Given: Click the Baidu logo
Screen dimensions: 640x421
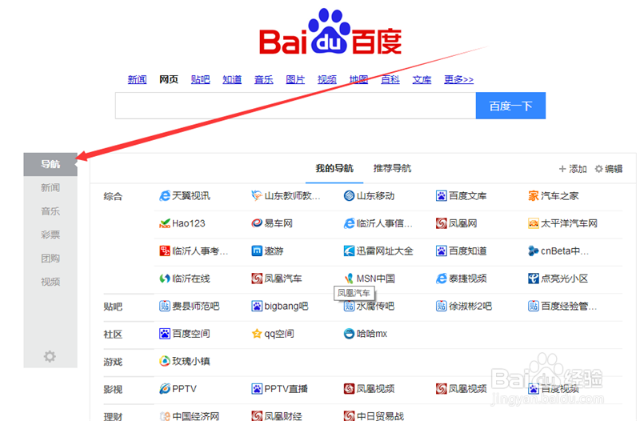Looking at the screenshot, I should pyautogui.click(x=330, y=32).
